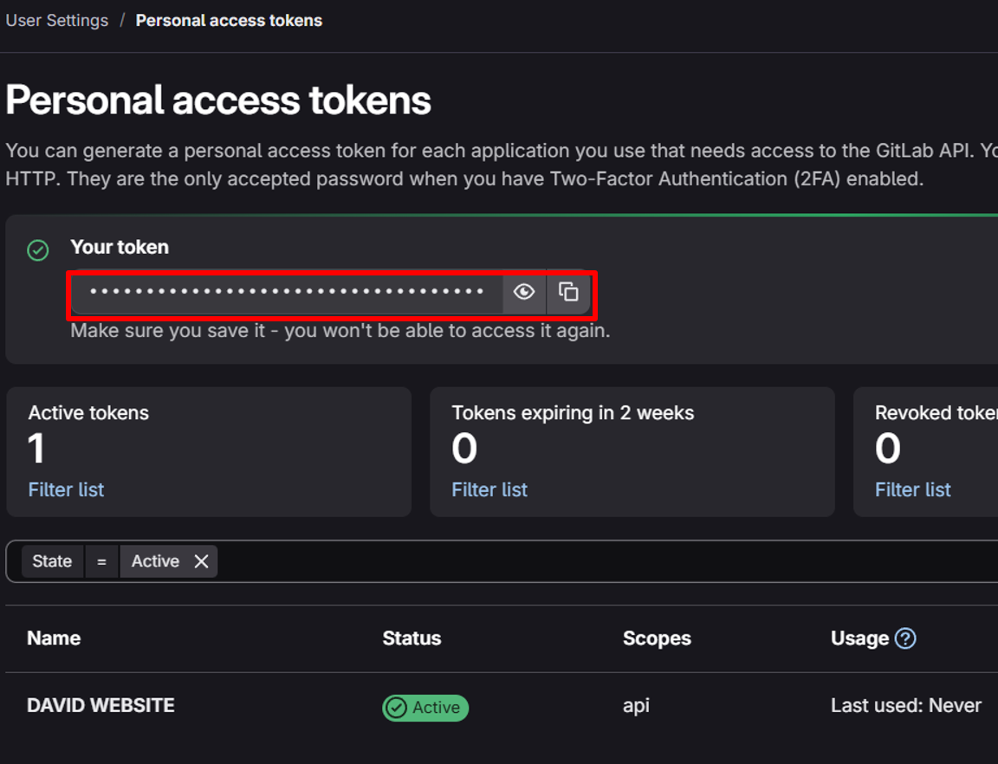
Task: Click the masked token input field
Action: [x=287, y=292]
